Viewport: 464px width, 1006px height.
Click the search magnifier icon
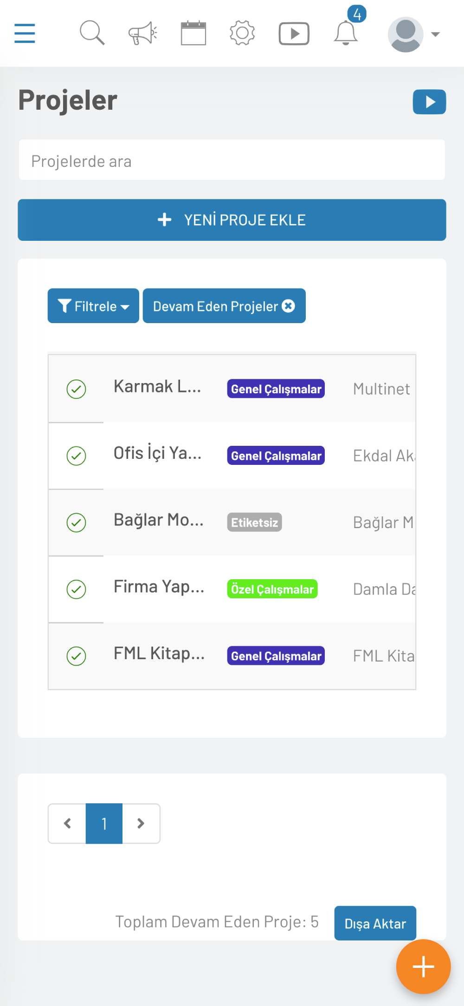point(92,33)
